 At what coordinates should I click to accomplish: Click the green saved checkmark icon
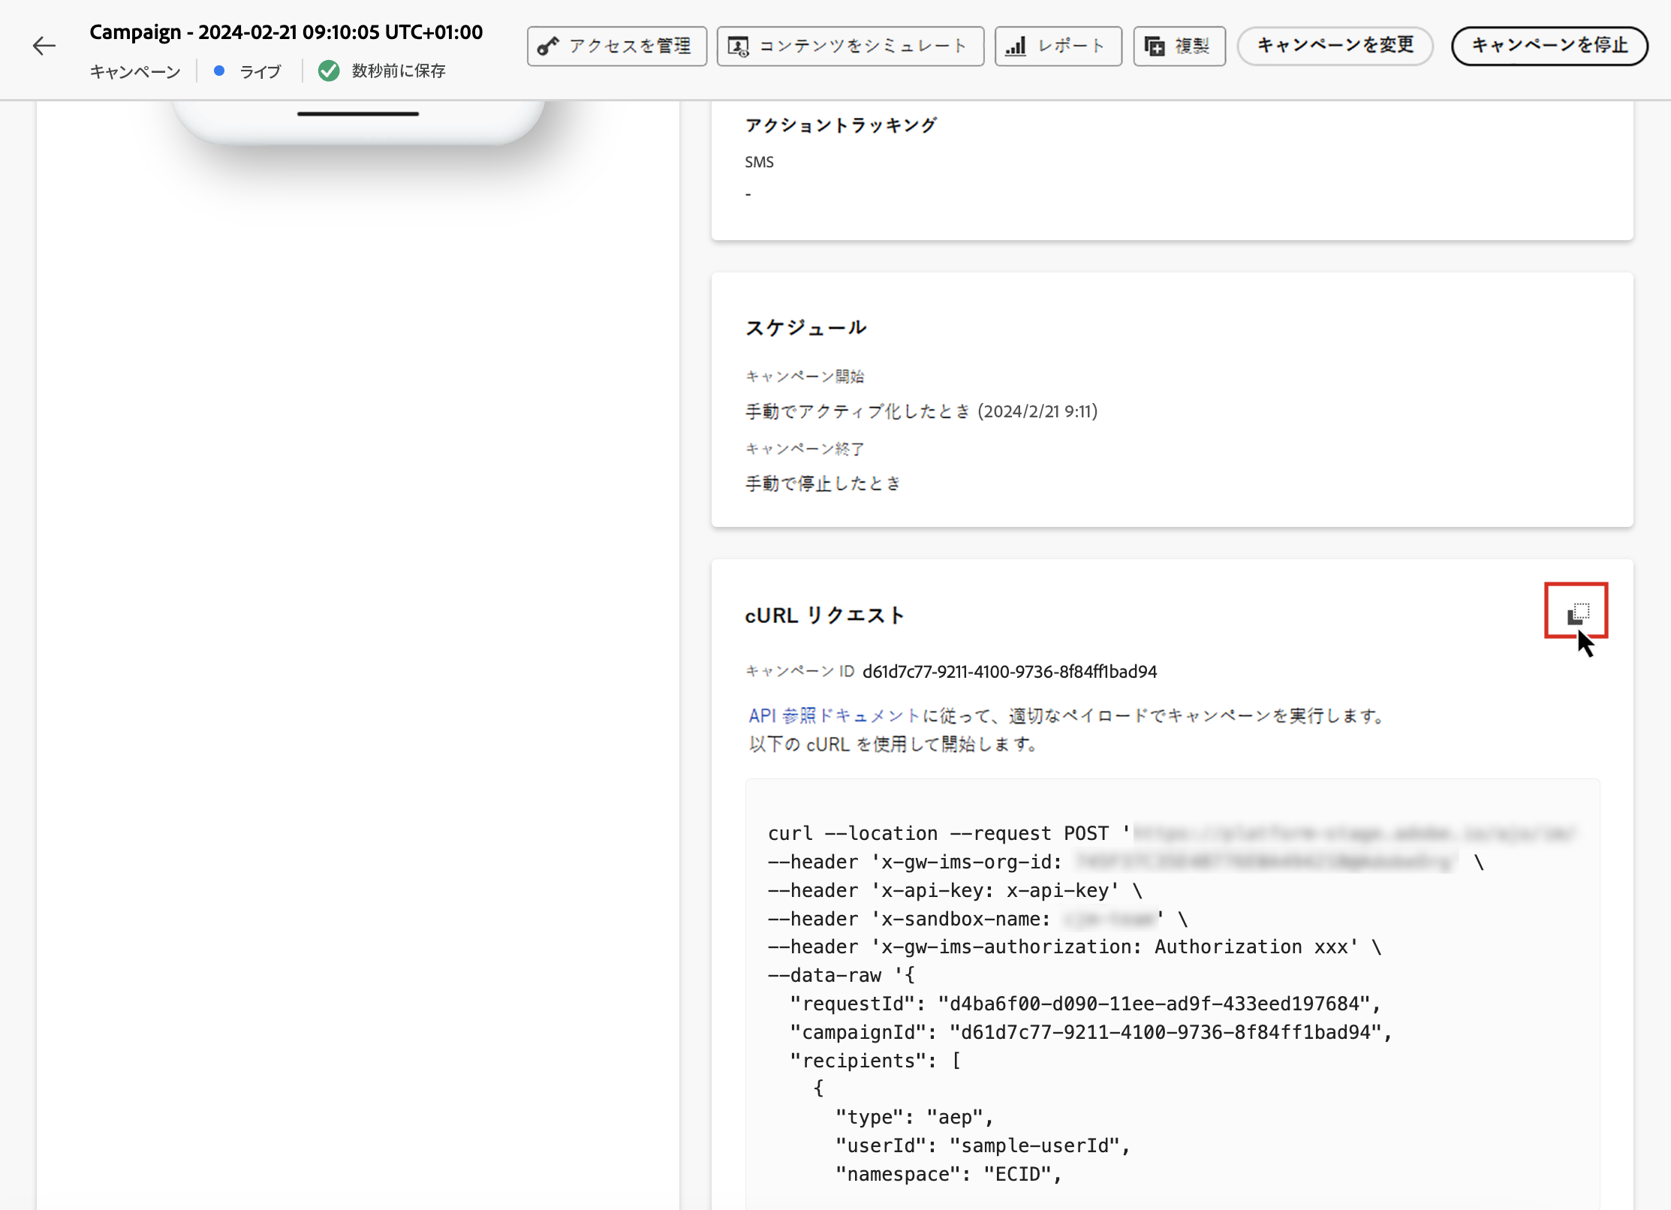(329, 71)
